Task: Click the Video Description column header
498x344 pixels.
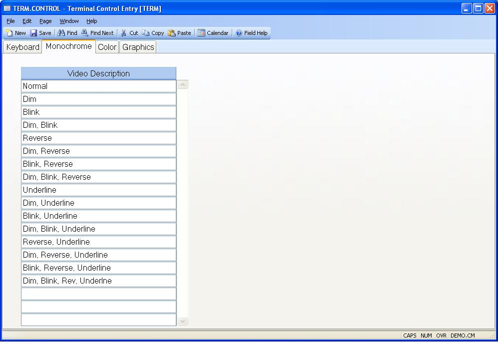Action: (98, 73)
